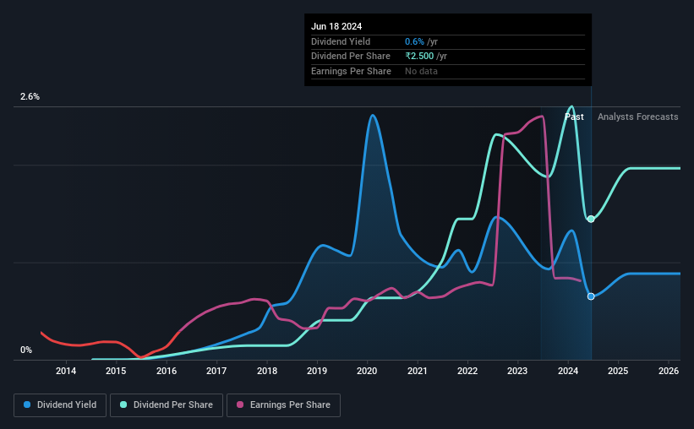Screen dimensions: 694x429
Task: Click the 2.6% y-axis label
Action: coord(30,96)
